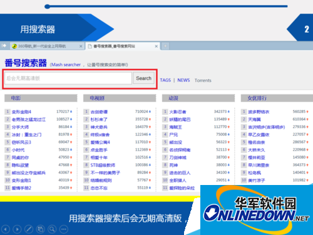Open anime entry 尸兄
The image size is (313, 235).
click(x=173, y=135)
